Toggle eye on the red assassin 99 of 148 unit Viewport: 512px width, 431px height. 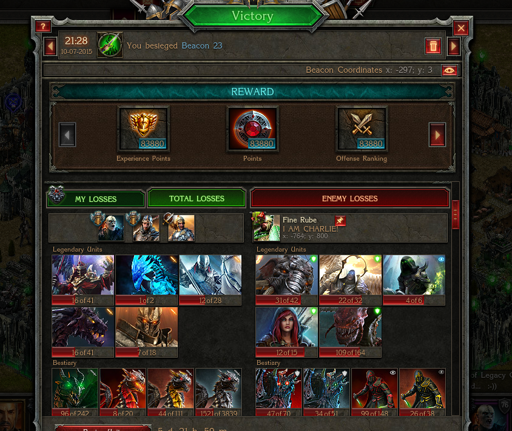coord(393,372)
